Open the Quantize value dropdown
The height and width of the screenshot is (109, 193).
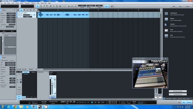(82, 6)
